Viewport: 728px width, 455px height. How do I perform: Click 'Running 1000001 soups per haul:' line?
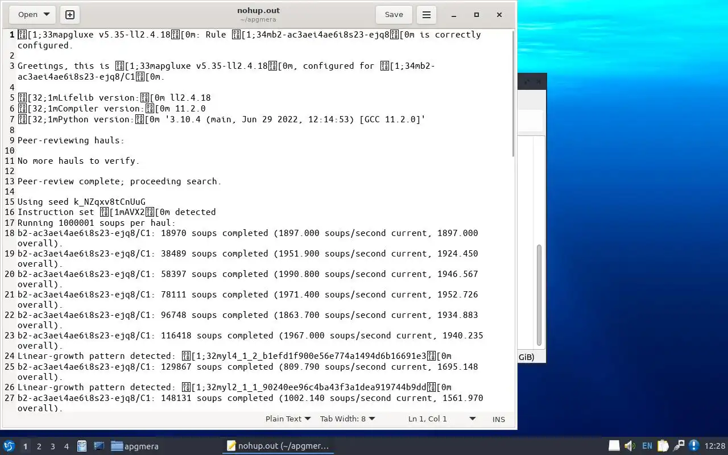(97, 223)
